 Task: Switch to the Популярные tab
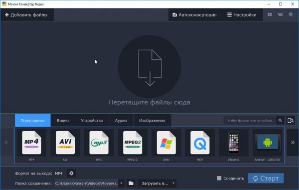click(32, 120)
